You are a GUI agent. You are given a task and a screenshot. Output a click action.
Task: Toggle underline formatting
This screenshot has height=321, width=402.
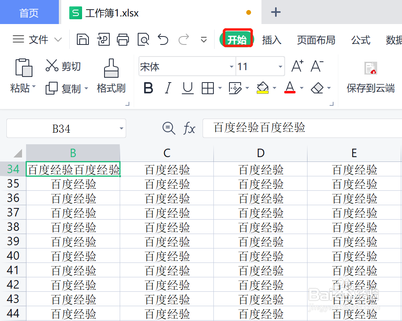coord(187,88)
